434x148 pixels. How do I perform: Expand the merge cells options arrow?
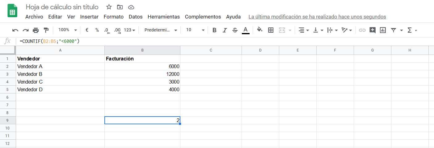tap(290, 30)
